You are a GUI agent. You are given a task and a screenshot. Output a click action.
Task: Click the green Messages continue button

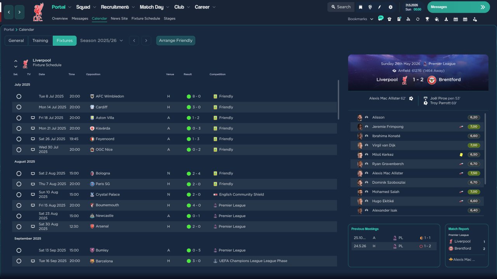point(459,7)
